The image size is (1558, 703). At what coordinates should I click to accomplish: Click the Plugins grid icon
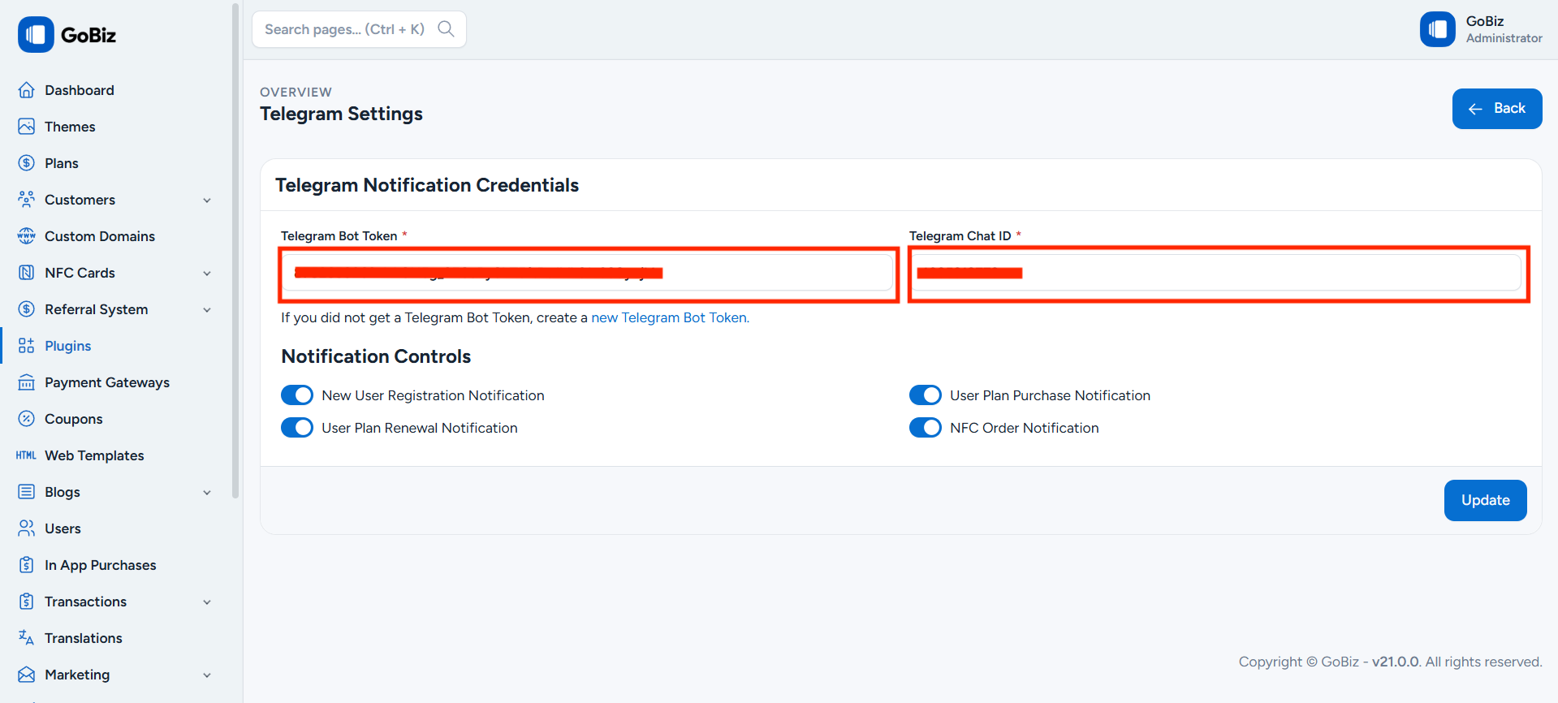(x=27, y=346)
